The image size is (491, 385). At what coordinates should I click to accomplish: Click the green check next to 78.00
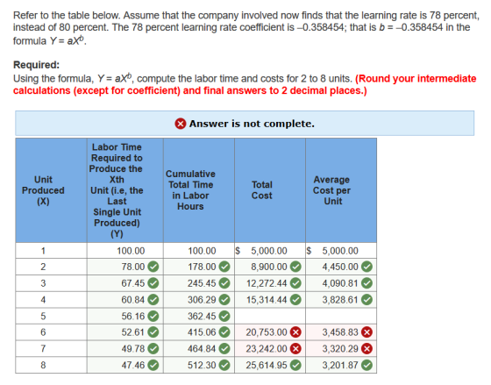(153, 267)
